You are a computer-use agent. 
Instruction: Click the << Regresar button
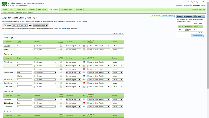[x=155, y=16]
